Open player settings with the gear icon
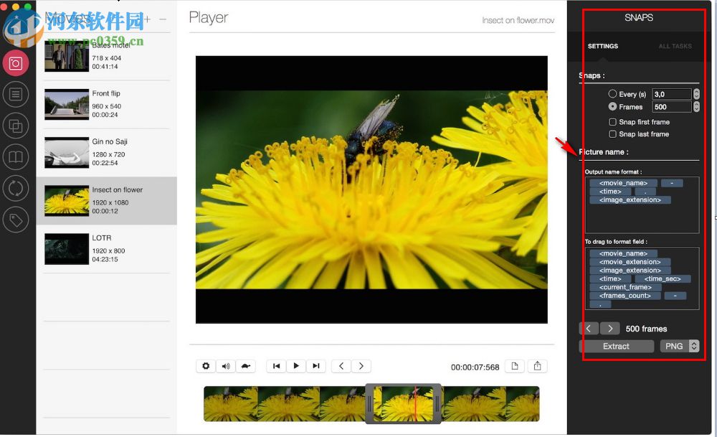 click(206, 366)
